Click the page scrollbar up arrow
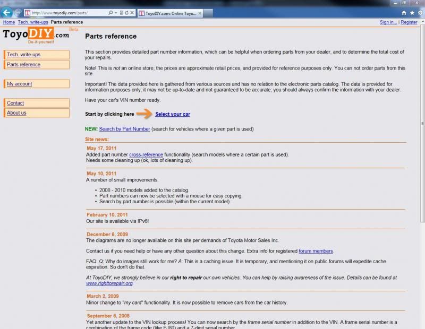425x329 pixels. (x=422, y=21)
